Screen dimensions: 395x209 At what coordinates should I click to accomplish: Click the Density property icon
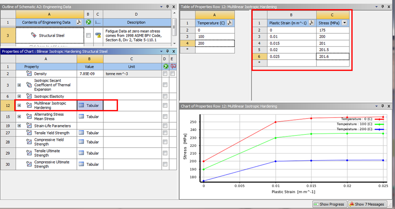click(29, 74)
